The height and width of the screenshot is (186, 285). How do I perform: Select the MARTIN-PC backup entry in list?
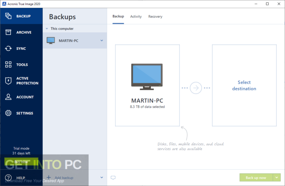click(x=75, y=40)
